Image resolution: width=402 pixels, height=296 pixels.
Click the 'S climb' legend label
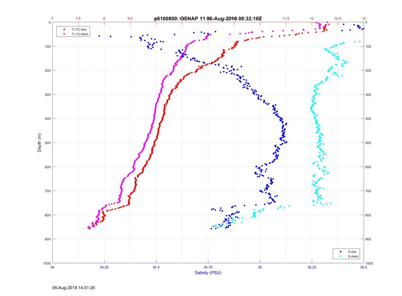(x=353, y=256)
